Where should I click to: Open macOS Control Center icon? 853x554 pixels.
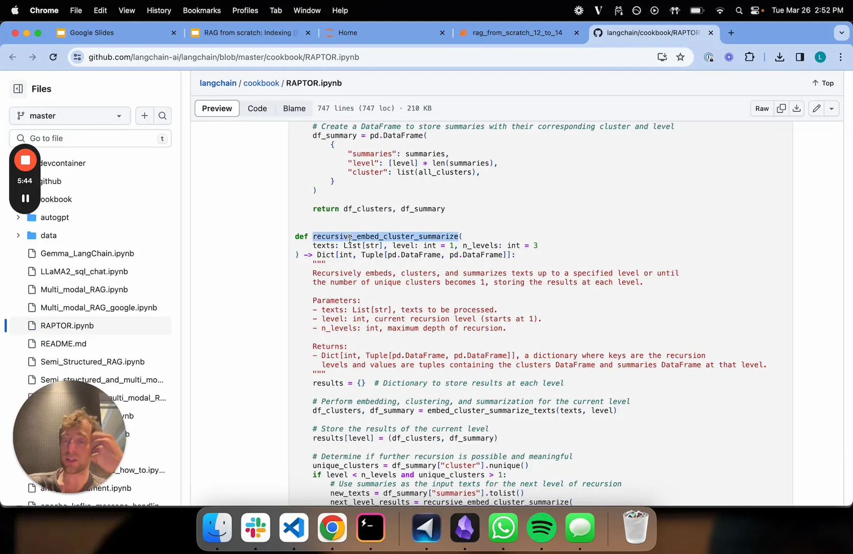(756, 10)
